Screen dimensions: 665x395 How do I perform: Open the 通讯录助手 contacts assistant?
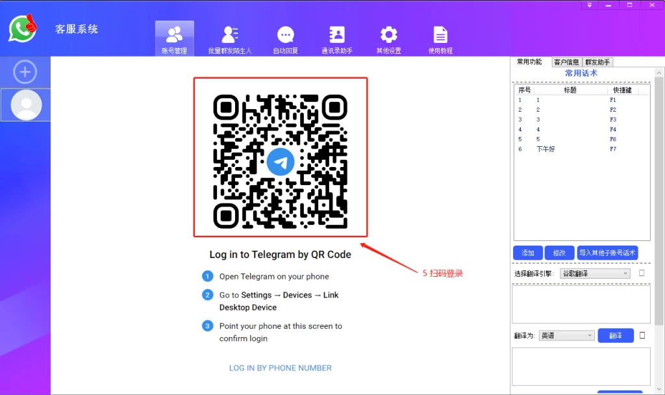coord(337,40)
